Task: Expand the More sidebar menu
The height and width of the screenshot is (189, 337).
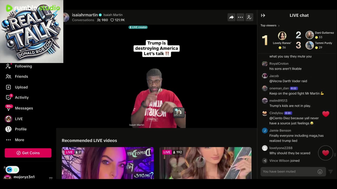Action: pos(15,140)
